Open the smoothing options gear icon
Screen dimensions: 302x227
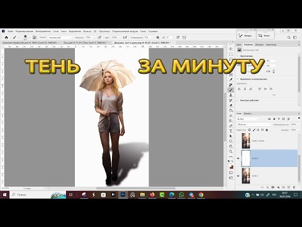point(158,37)
